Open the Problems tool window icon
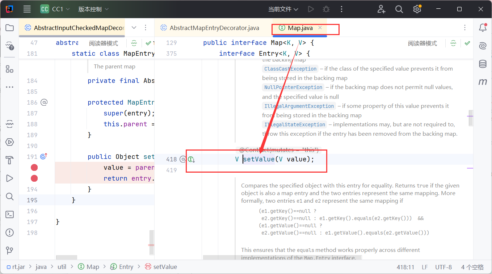This screenshot has width=492, height=274. click(x=10, y=232)
